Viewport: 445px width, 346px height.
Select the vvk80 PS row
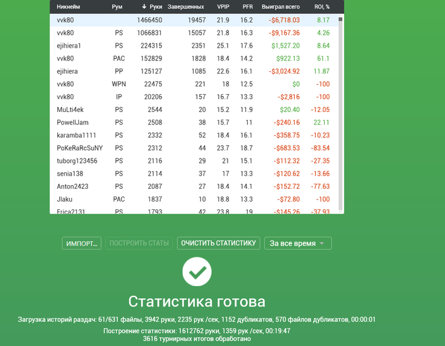coord(194,33)
